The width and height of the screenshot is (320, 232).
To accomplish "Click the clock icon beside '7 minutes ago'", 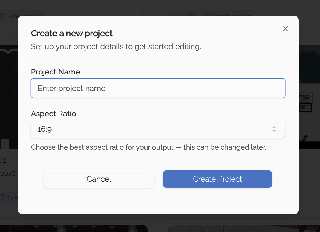I will click(x=3, y=16).
